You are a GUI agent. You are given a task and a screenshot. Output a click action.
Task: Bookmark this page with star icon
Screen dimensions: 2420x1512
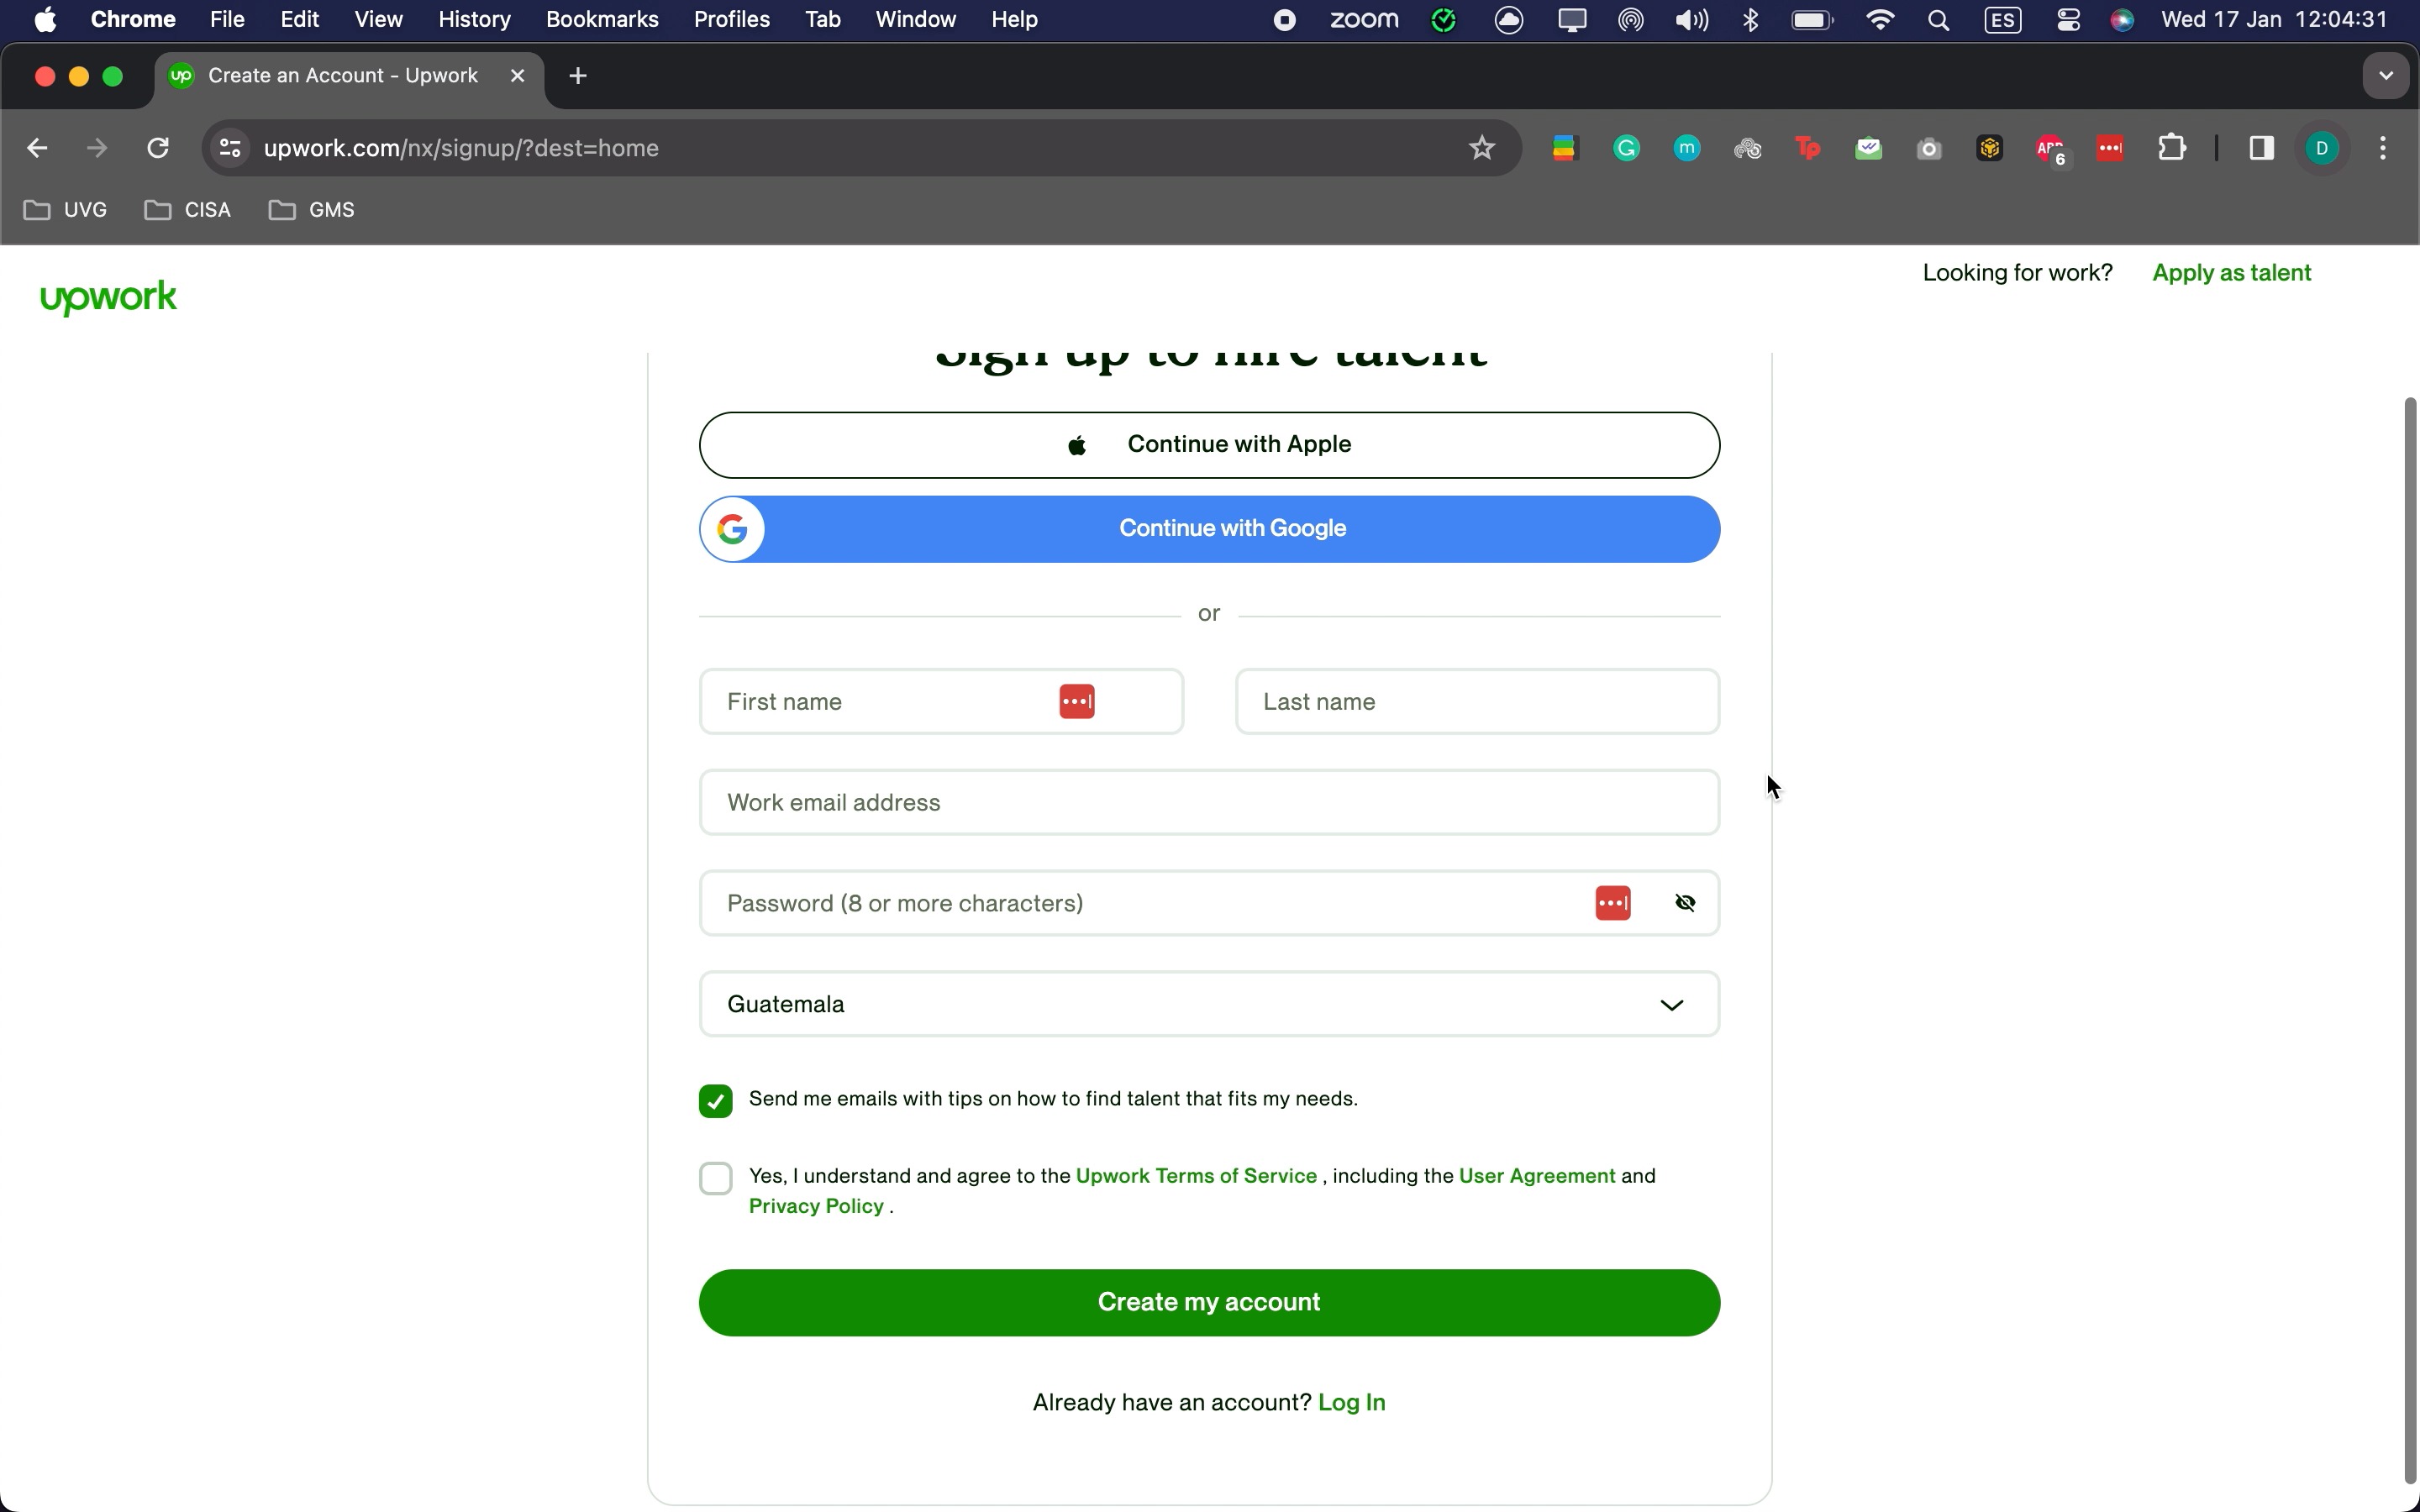[1481, 148]
